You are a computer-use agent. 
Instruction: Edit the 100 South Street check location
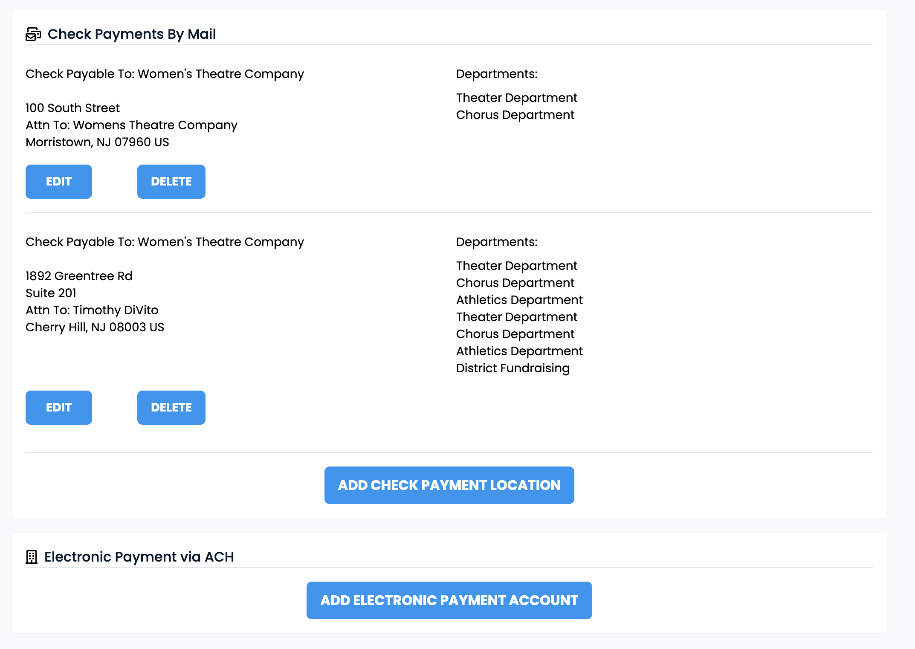[59, 182]
